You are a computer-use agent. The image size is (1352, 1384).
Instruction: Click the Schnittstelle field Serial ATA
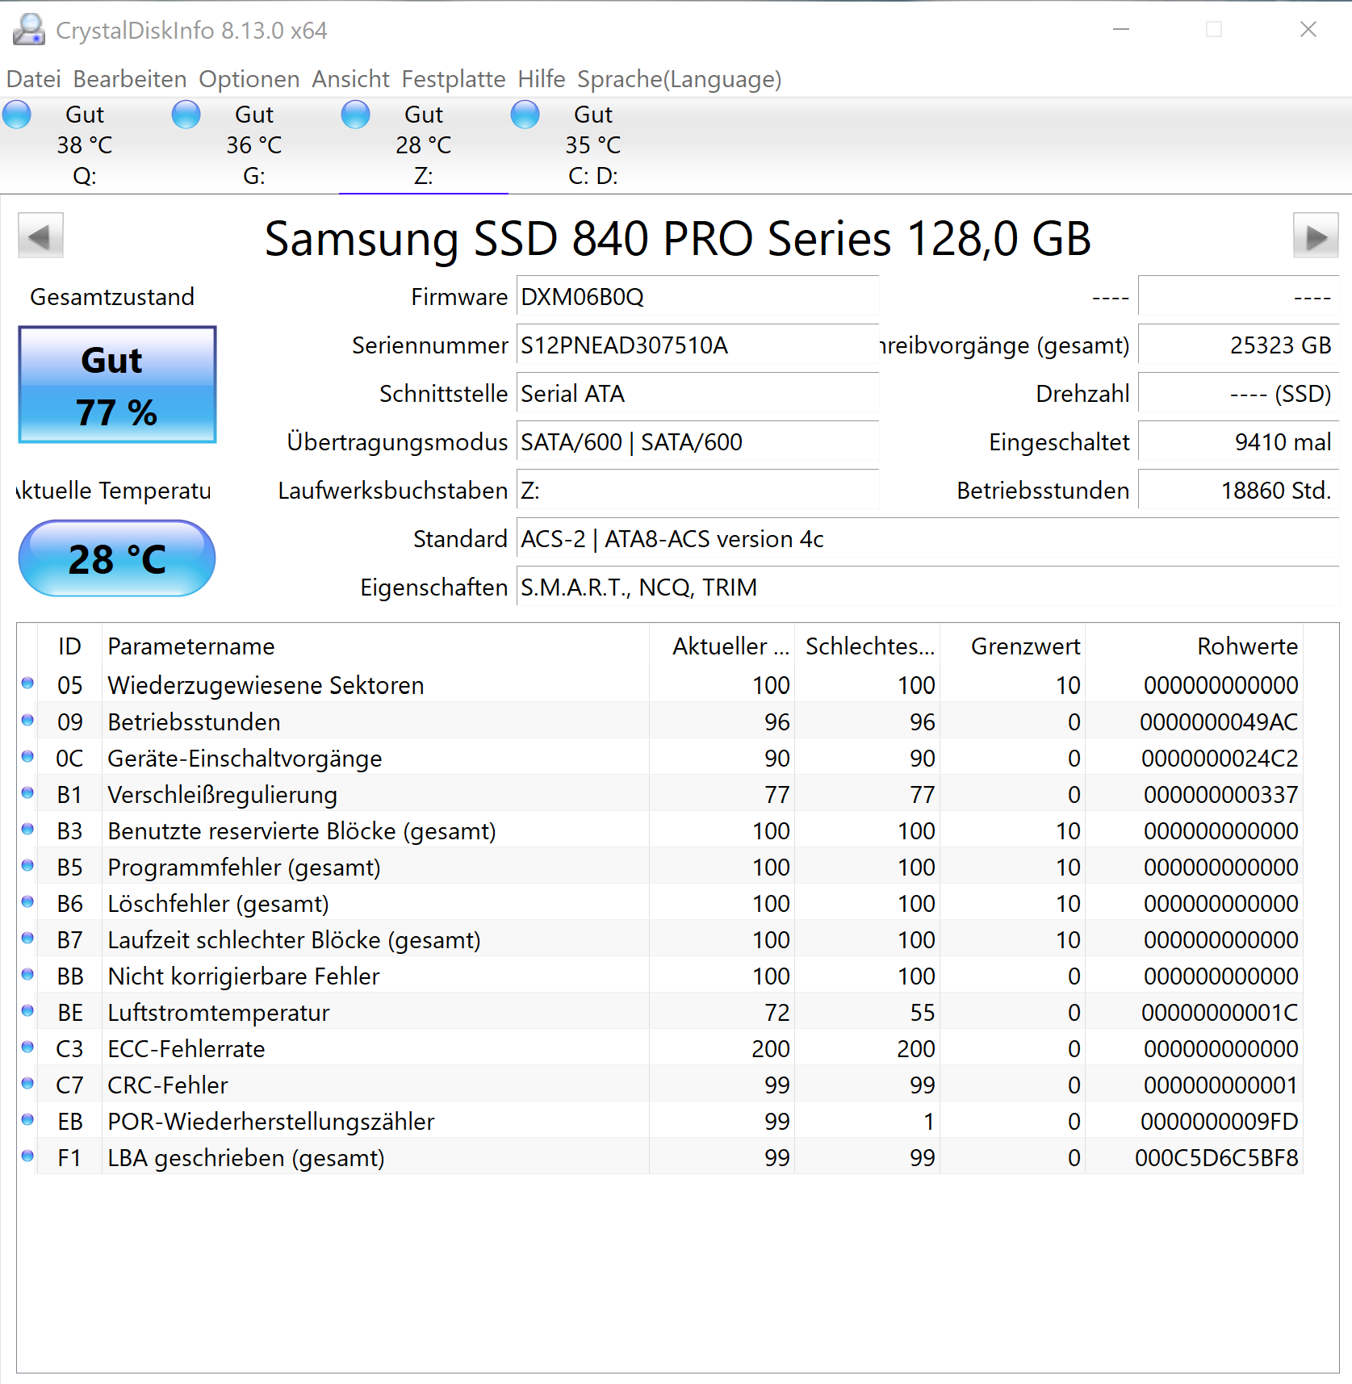697,393
